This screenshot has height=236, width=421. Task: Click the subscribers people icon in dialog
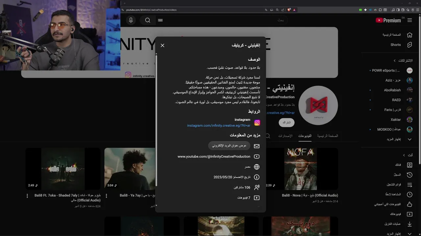(x=257, y=187)
